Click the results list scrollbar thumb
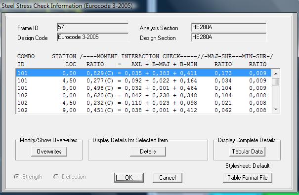 click(276, 81)
